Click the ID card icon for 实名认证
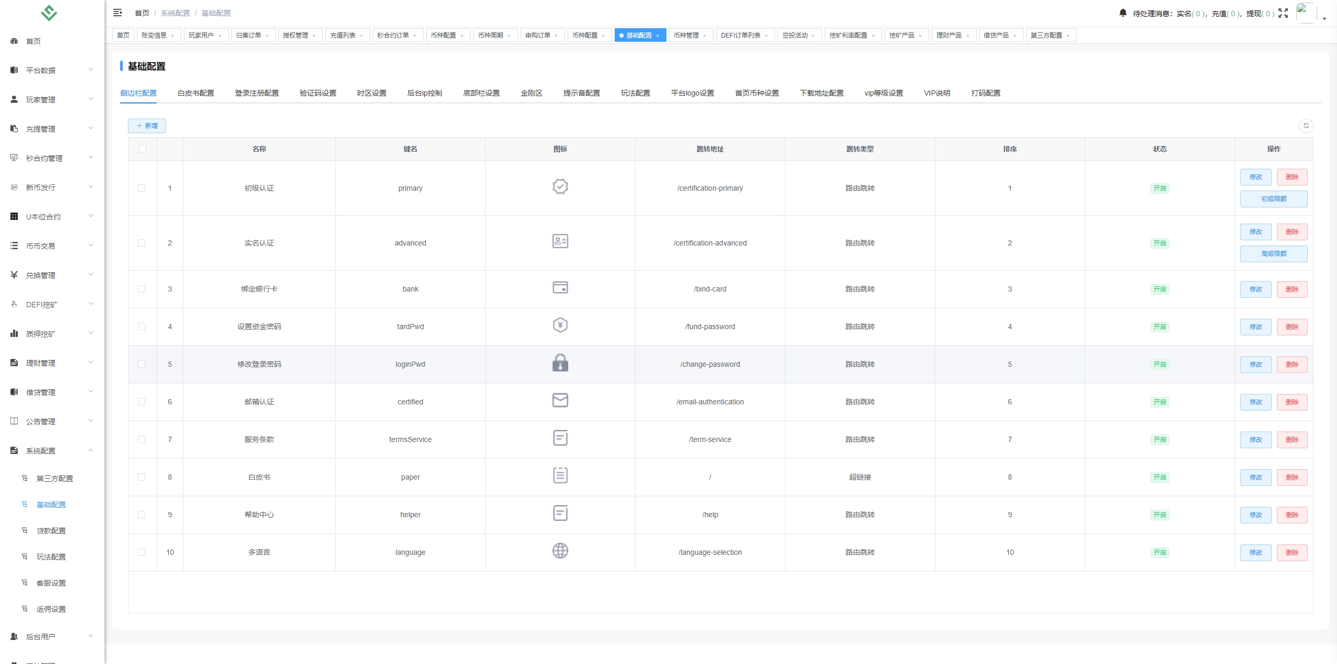The height and width of the screenshot is (664, 1337). point(560,242)
